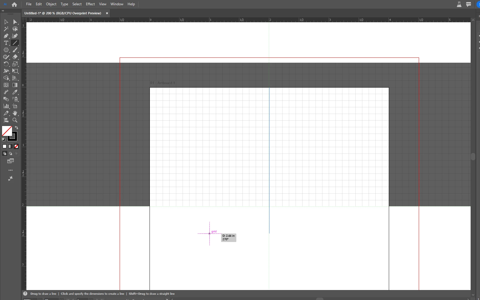Change Screen Mode button

pos(11,161)
